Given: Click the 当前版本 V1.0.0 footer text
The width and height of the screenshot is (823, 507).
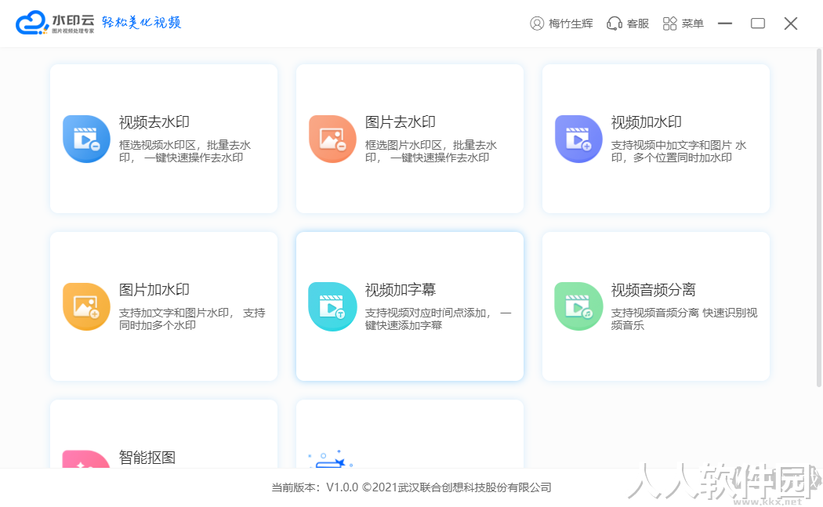Looking at the screenshot, I should [x=411, y=487].
